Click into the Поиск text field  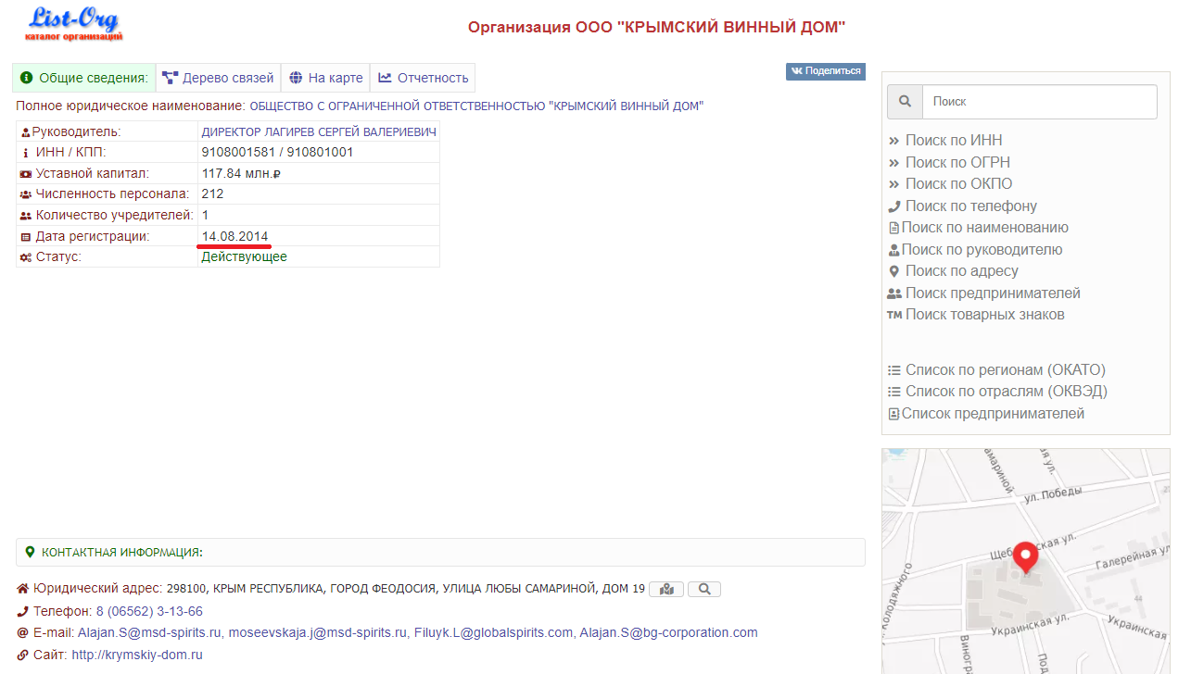(x=1039, y=102)
